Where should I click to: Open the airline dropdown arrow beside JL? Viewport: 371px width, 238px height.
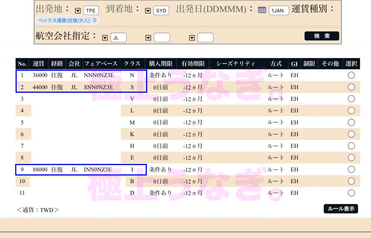click(x=105, y=38)
